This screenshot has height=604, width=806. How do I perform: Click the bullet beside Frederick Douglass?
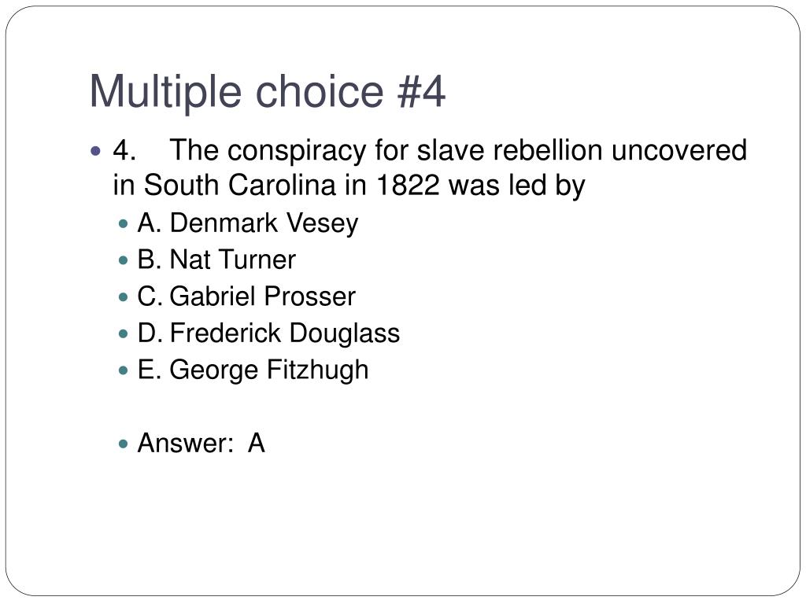(x=123, y=333)
